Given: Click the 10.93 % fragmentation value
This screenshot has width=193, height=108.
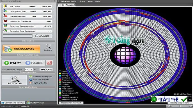Looking at the screenshot, I should pos(47,26).
